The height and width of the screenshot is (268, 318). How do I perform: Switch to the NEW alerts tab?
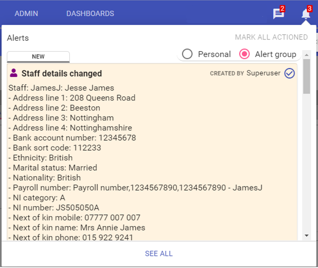(38, 57)
